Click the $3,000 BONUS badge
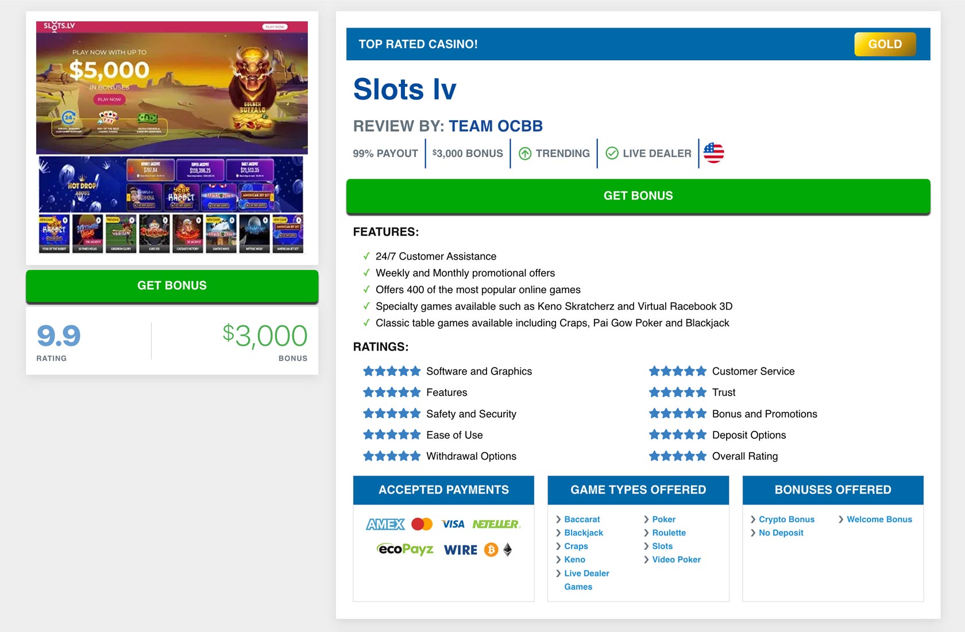Image resolution: width=965 pixels, height=632 pixels. pyautogui.click(x=468, y=153)
